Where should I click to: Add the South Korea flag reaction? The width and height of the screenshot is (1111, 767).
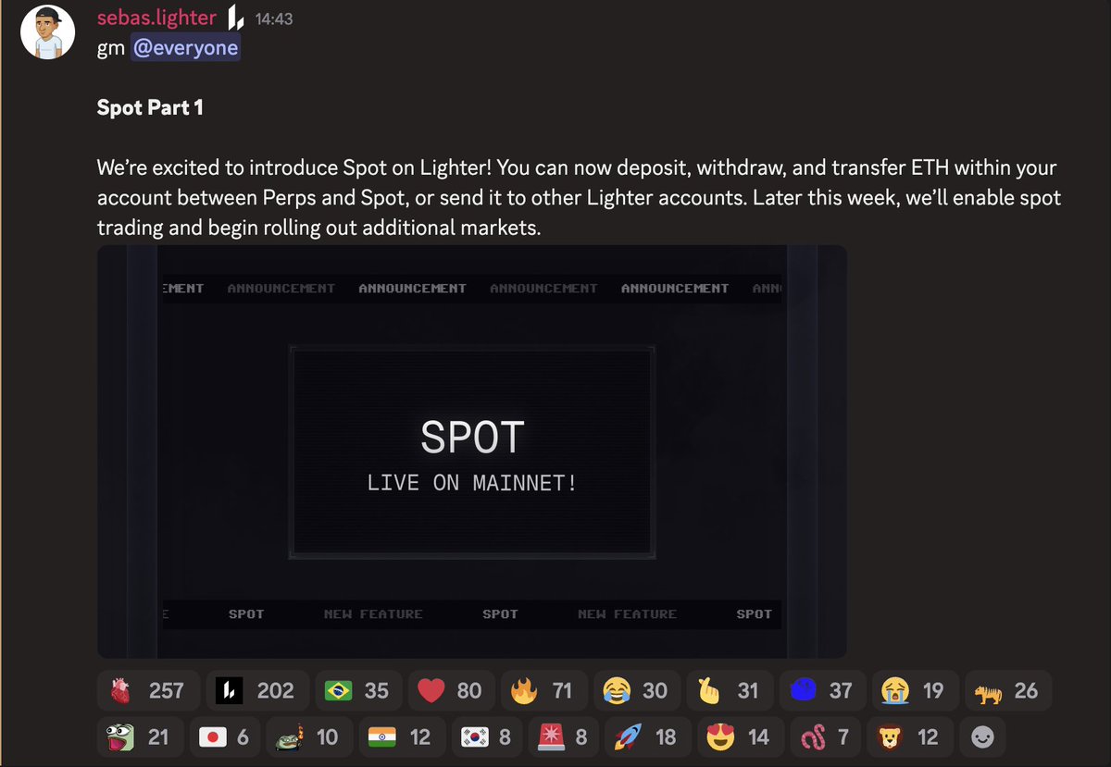(487, 737)
